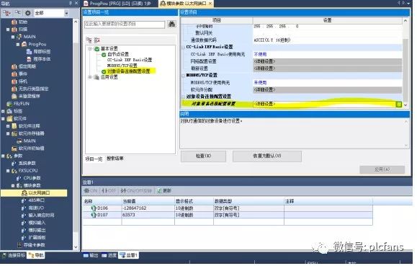
Task: Open 存储卡参数 in navigation tree
Action: coord(34,245)
